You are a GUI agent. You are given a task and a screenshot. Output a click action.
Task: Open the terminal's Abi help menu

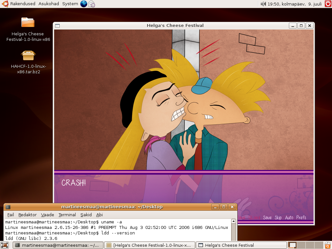pyautogui.click(x=99, y=215)
